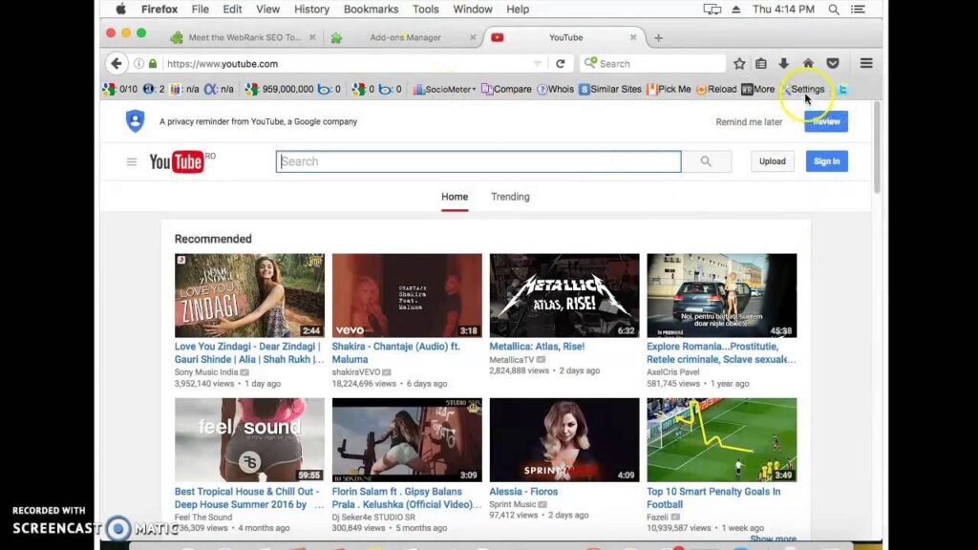Image resolution: width=978 pixels, height=550 pixels.
Task: Switch to Meet the WebRank SEO tab
Action: (x=244, y=37)
